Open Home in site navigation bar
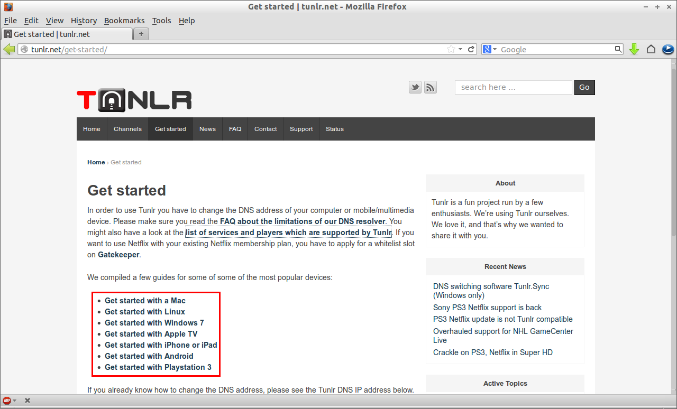Image resolution: width=677 pixels, height=409 pixels. 92,129
